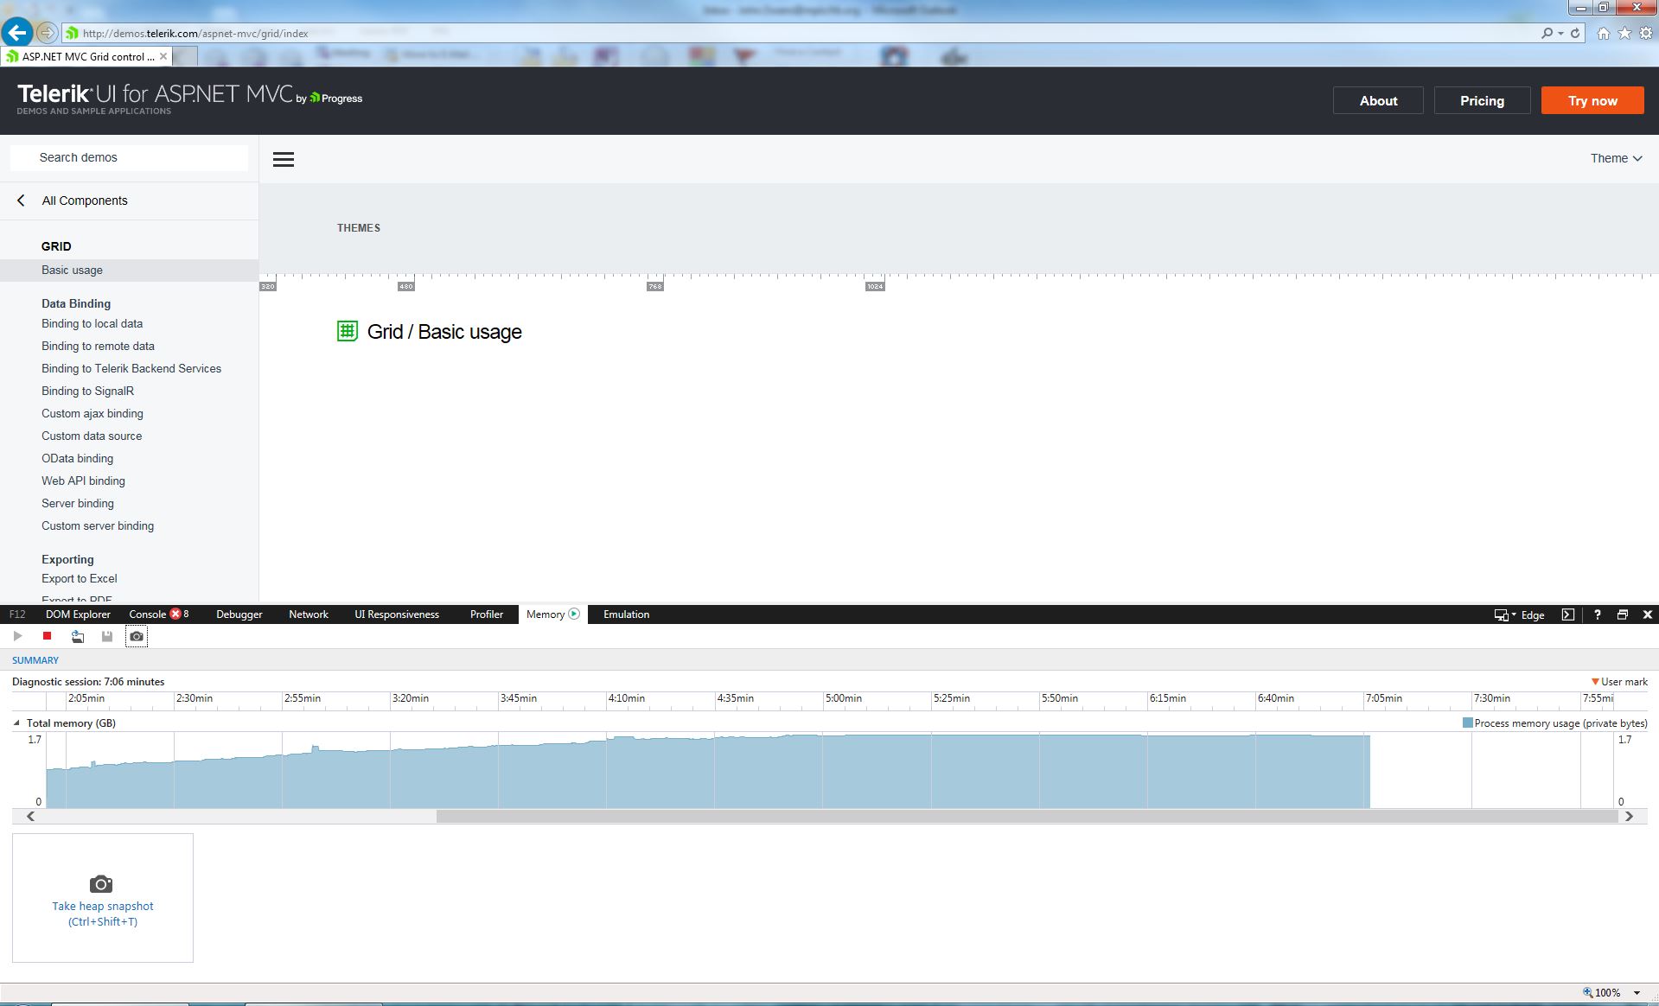The height and width of the screenshot is (1006, 1659).
Task: Click the red Console error count badge
Action: click(175, 614)
